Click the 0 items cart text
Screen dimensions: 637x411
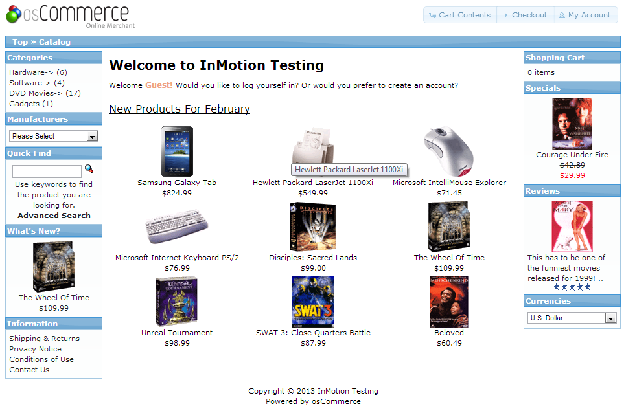click(x=541, y=72)
